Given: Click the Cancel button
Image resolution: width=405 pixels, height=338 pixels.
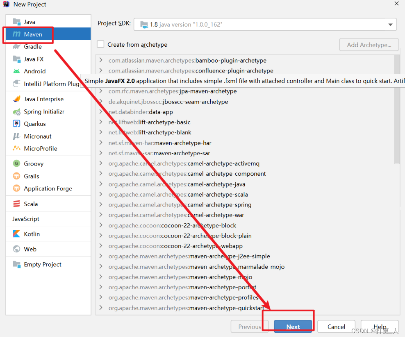Looking at the screenshot, I should 336,327.
